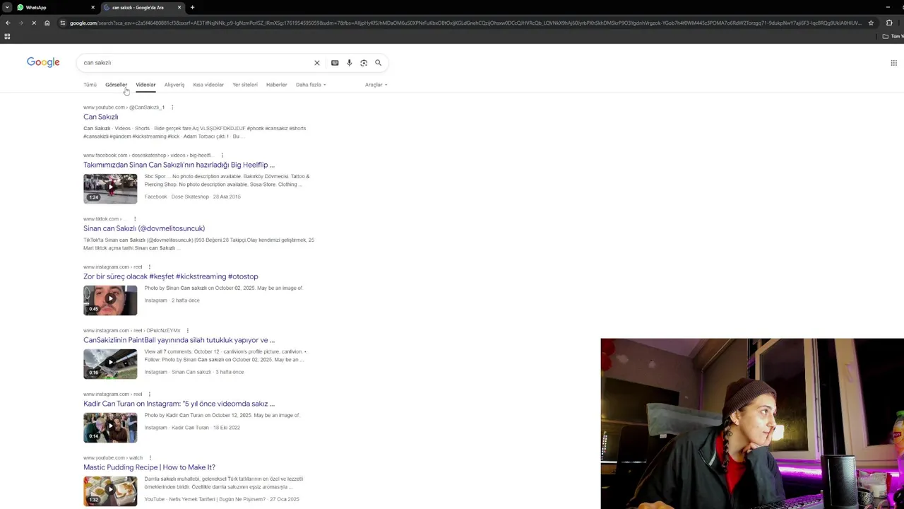Close the WhatsApp tab
This screenshot has height=509, width=904.
[x=93, y=7]
